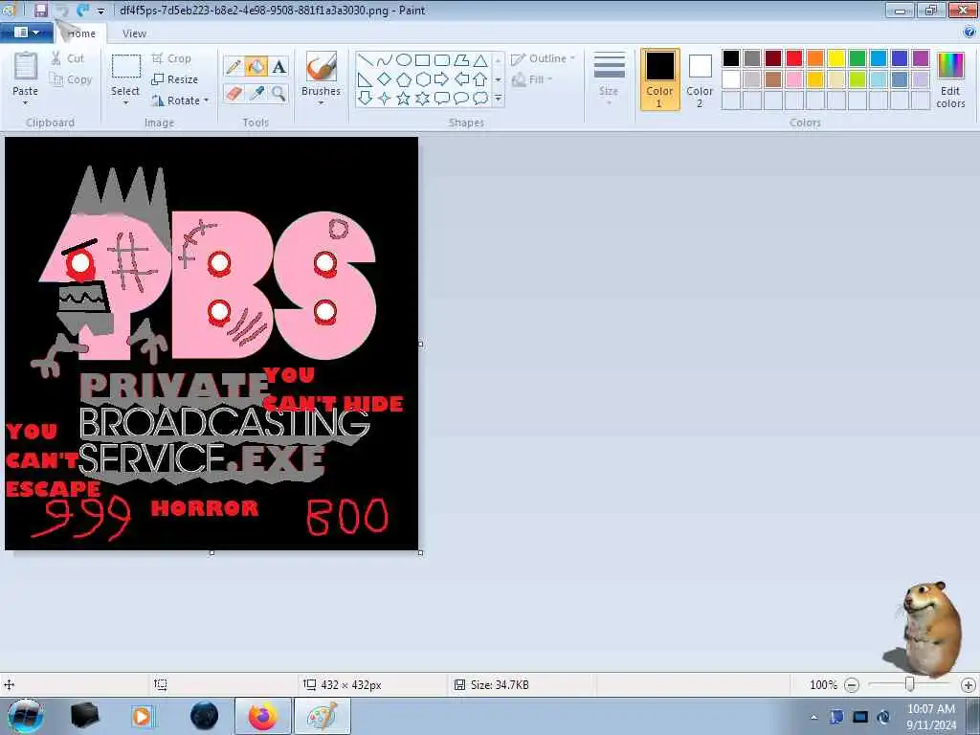Choose the Five-point star shape
Viewport: 980px width, 735px height.
(404, 99)
